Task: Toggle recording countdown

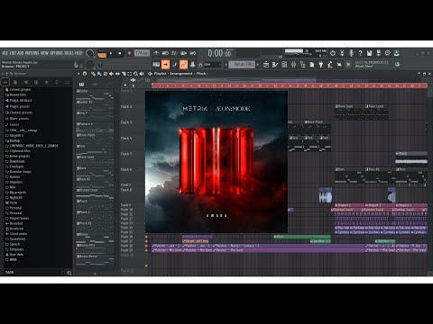Action: [174, 53]
